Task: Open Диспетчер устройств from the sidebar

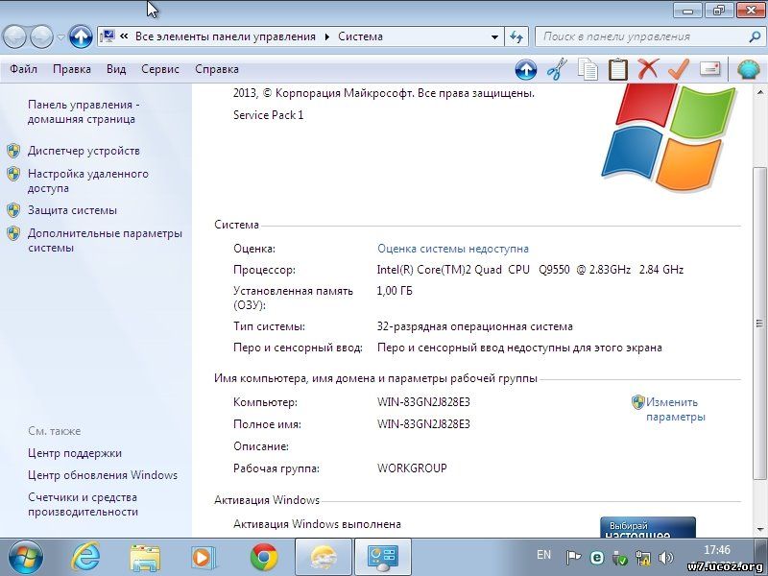Action: tap(84, 151)
